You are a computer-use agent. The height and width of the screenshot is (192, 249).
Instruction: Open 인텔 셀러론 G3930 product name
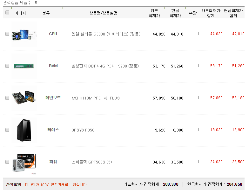click(106, 34)
